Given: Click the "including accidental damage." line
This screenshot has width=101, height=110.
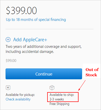Looking at the screenshot, I should click(x=30, y=52).
